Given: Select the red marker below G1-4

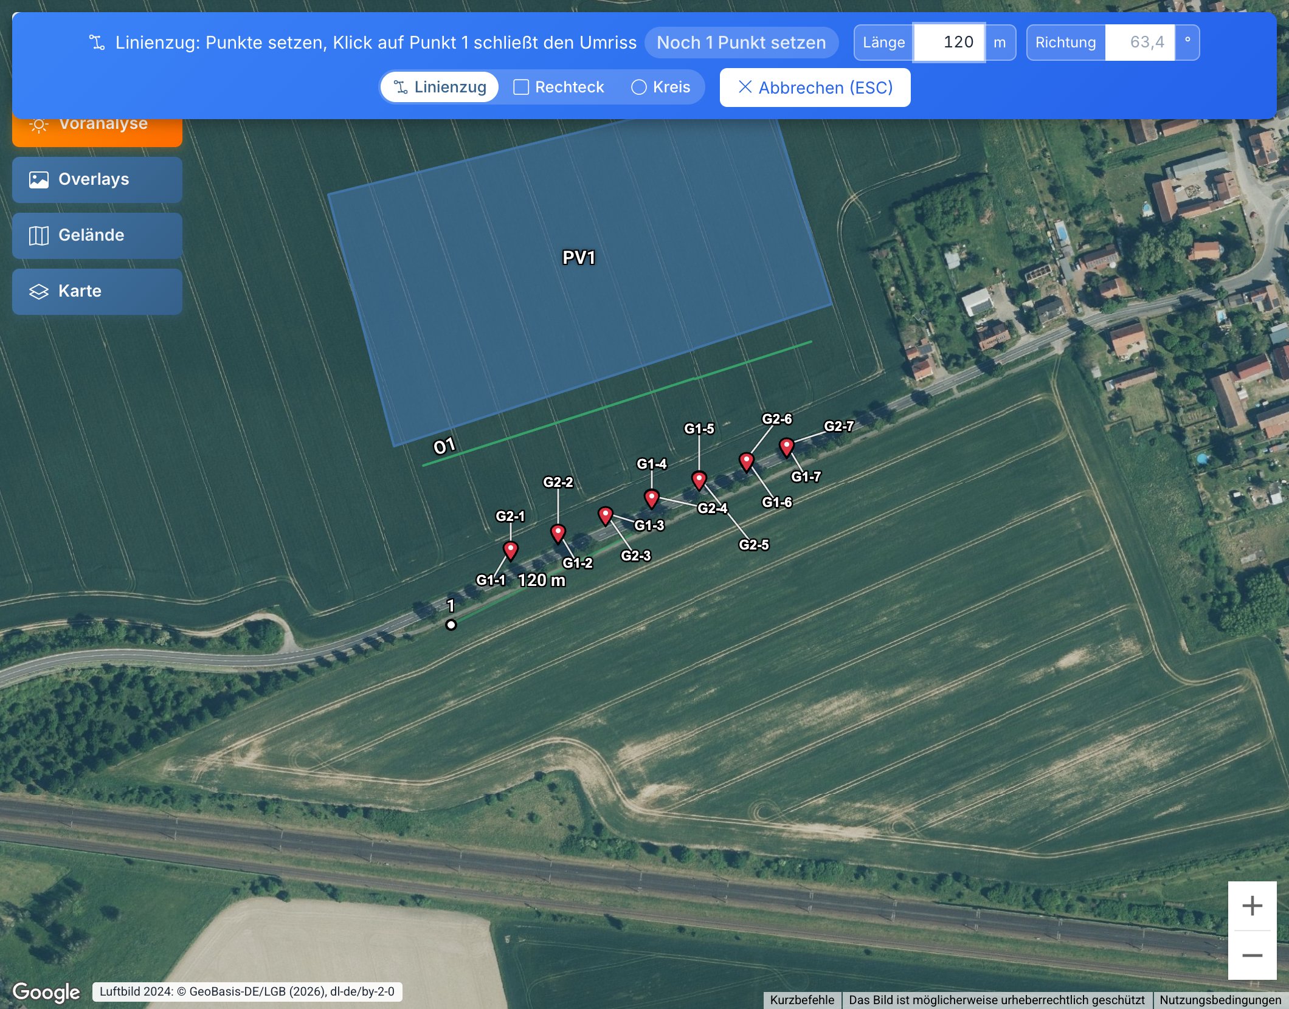Looking at the screenshot, I should click(x=651, y=498).
